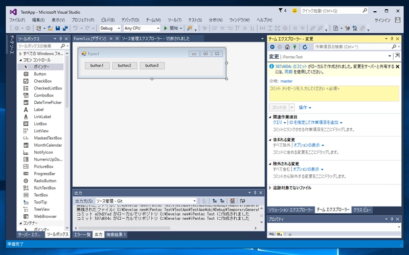Click the new document icon in right toolbar
409x255 pixels.
click(x=336, y=28)
